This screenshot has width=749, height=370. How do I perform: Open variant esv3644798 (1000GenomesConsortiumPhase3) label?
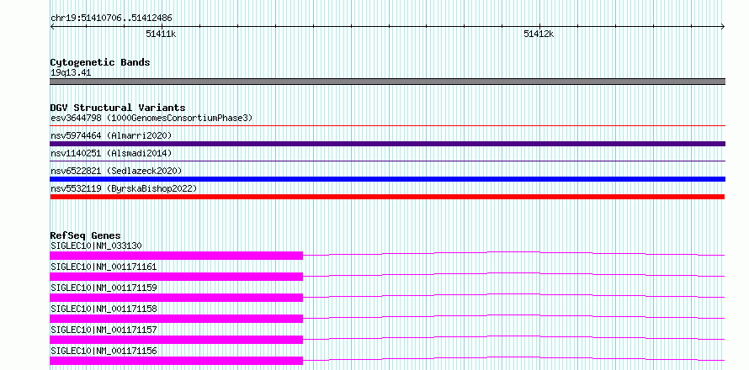pos(151,118)
